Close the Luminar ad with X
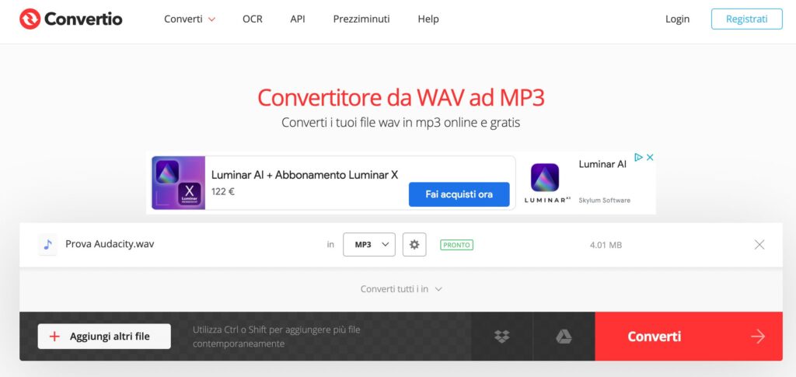This screenshot has height=377, width=796. point(649,157)
